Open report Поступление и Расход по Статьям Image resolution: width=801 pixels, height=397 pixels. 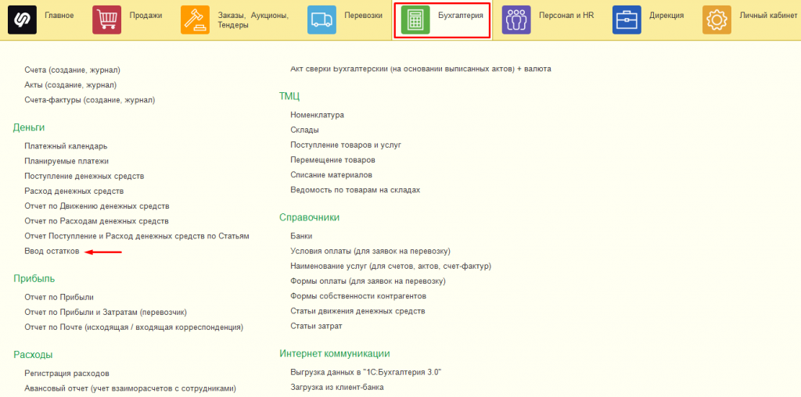(x=137, y=236)
